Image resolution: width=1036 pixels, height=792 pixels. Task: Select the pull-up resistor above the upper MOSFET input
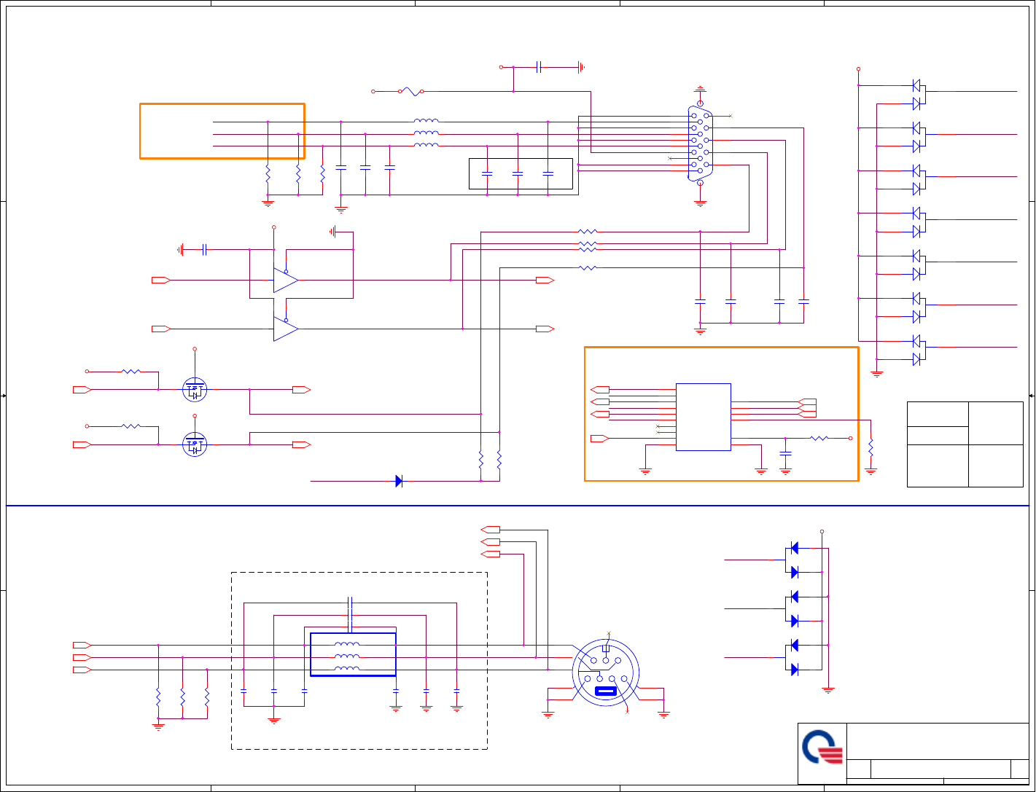pyautogui.click(x=131, y=372)
